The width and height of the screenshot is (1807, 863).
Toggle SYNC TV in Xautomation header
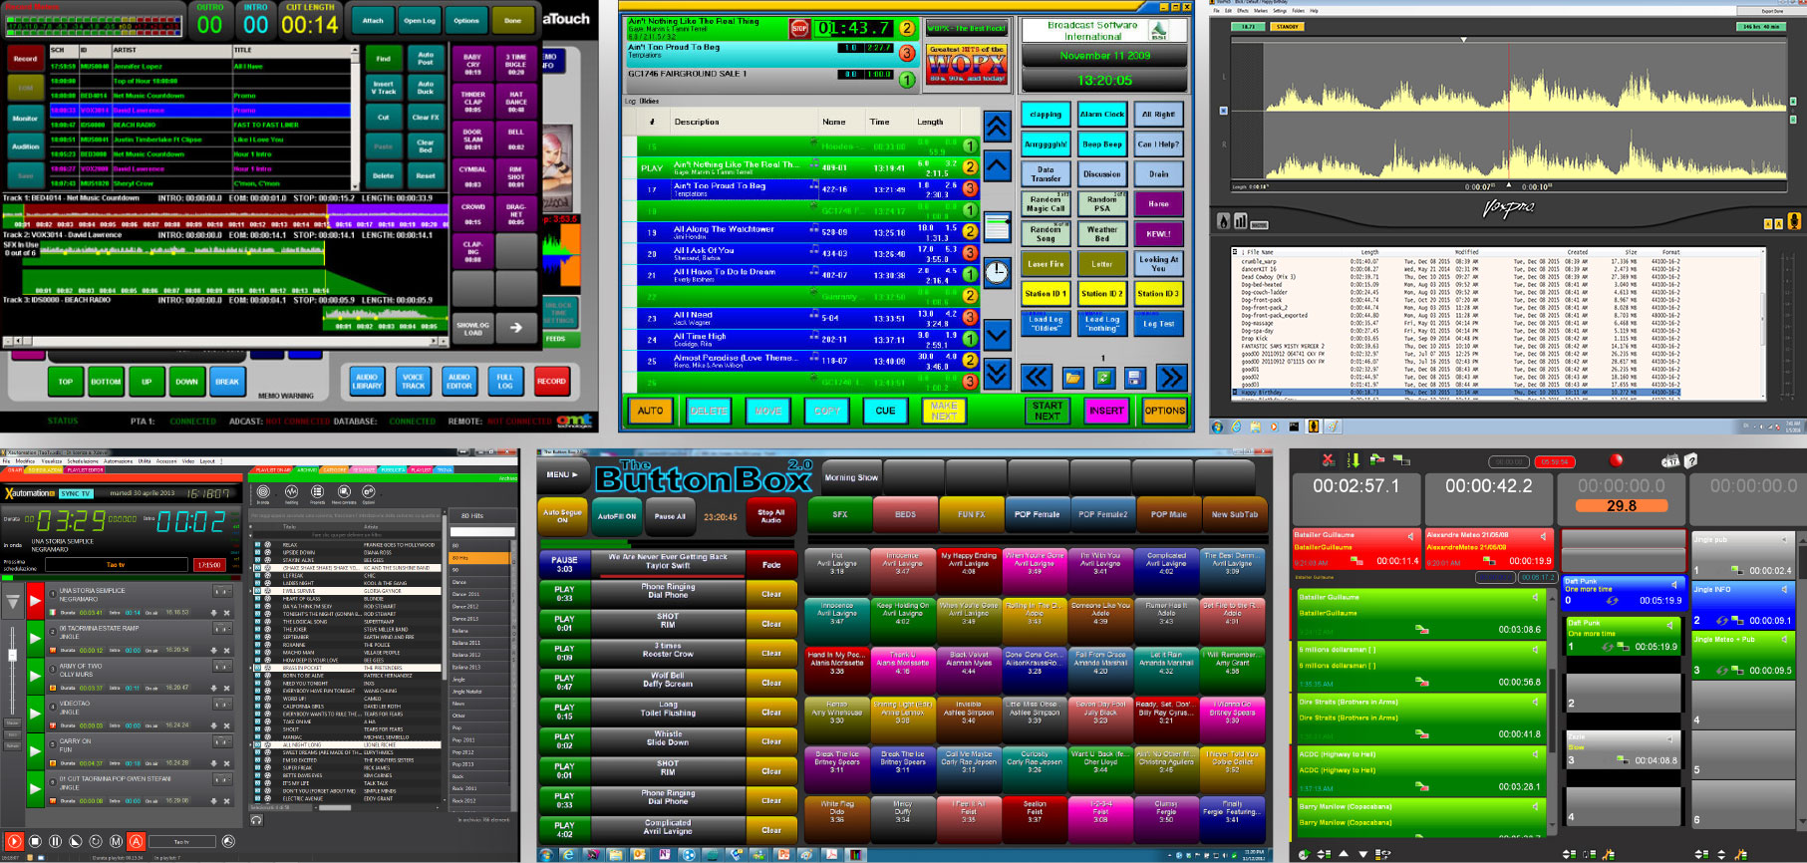tap(76, 493)
